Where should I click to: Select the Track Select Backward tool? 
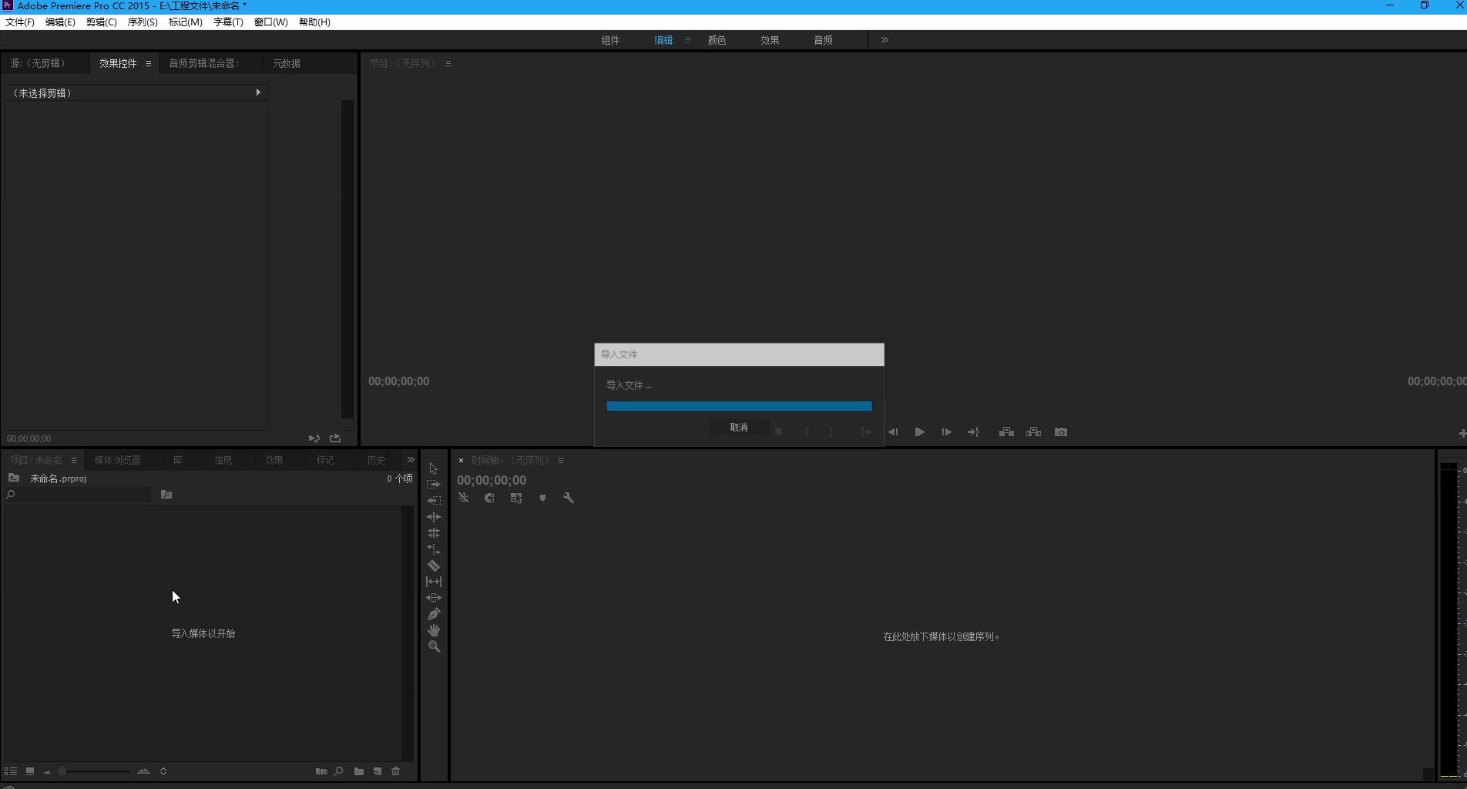pos(434,501)
